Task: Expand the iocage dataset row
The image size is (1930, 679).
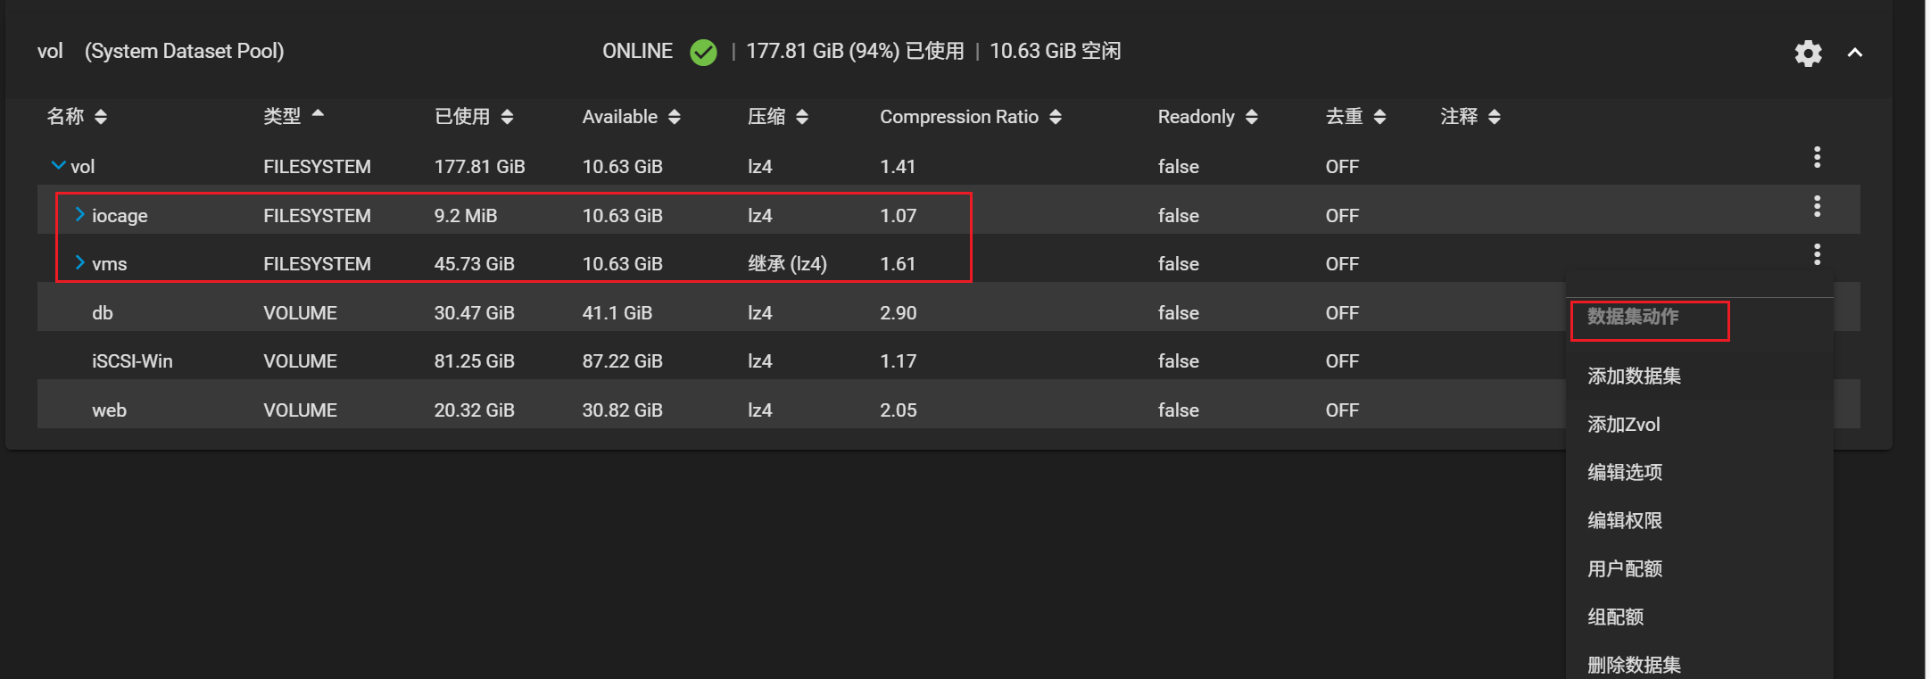Action: tap(79, 214)
